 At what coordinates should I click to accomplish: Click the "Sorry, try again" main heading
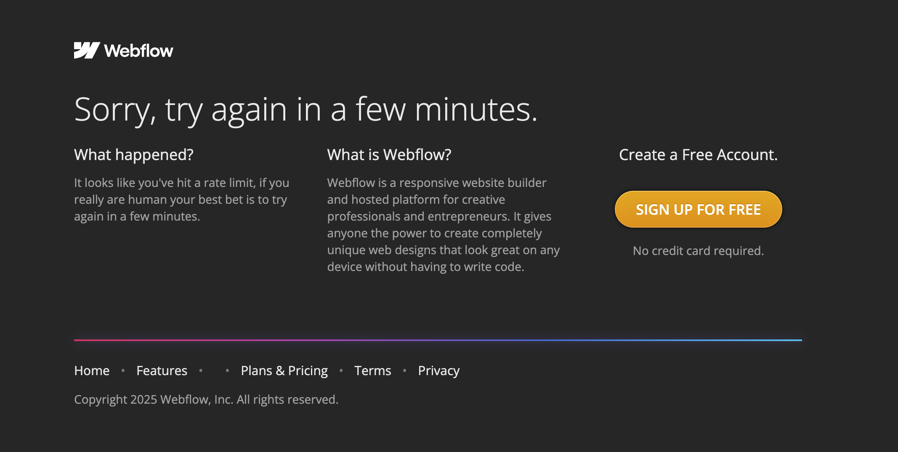point(306,109)
